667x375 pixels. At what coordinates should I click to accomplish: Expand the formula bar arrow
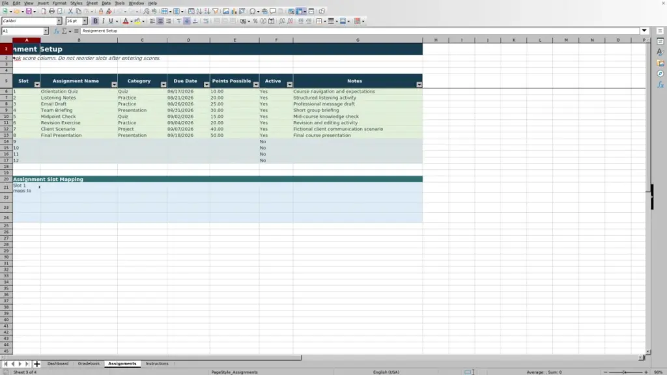tap(644, 31)
